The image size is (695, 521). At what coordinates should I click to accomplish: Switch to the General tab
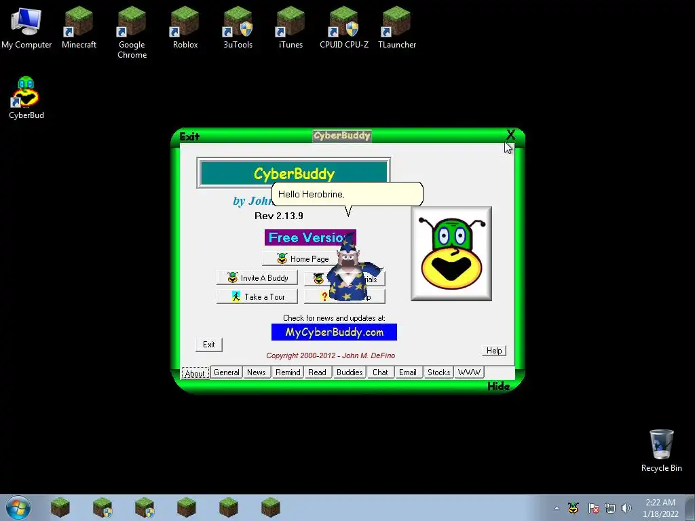tap(226, 372)
